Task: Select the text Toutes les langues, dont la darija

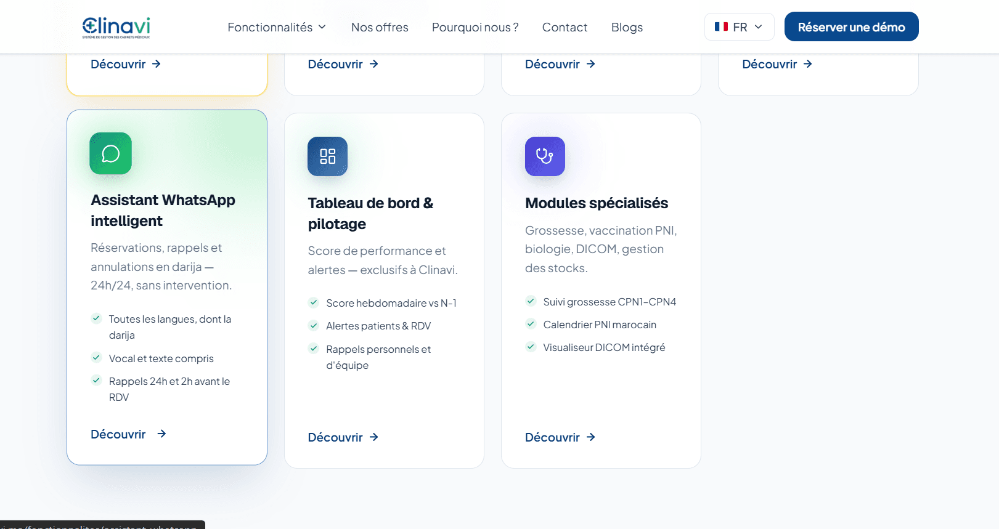Action: pyautogui.click(x=170, y=327)
